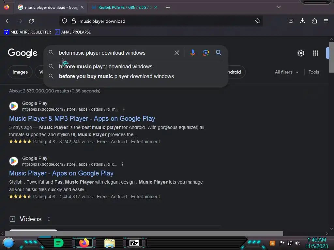Screen dimensions: 334x250
Task: List all tabs with the chevron dropdown
Action: (279, 7)
